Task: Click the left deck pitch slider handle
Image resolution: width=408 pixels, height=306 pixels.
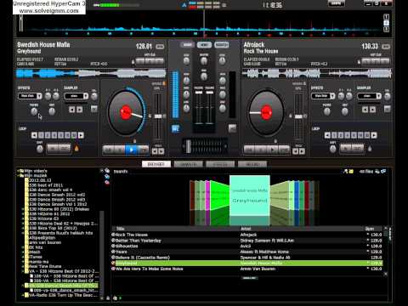Action: pos(158,116)
